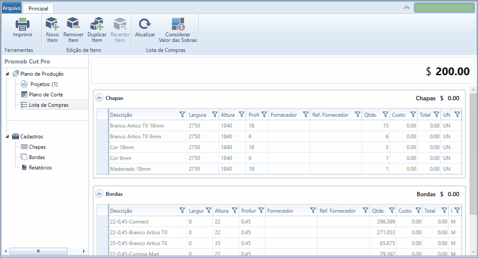Select Projetos: (1) in the tree
This screenshot has height=258, width=478.
44,84
